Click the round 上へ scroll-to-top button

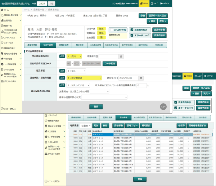point(163,106)
